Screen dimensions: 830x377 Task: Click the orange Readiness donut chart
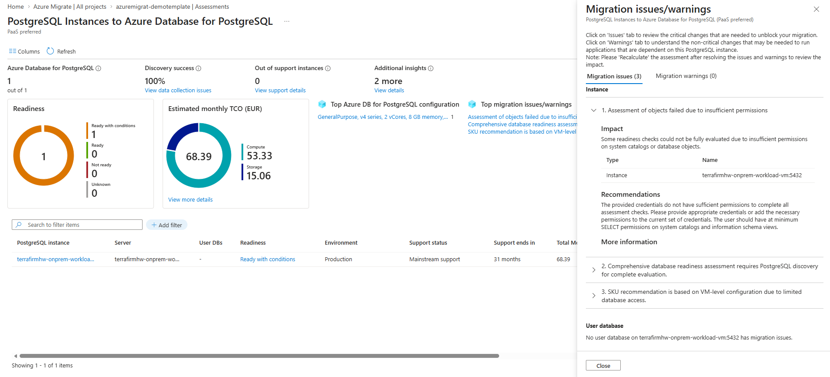click(x=44, y=155)
